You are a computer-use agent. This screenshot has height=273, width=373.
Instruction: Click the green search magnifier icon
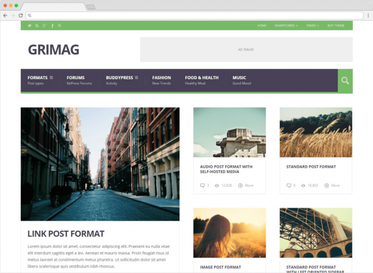click(345, 80)
